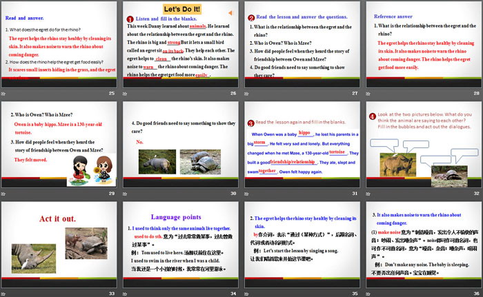The image size is (483, 297).
Task: Select slide 28 showing the egret and rhino answer
Action: pos(424,44)
